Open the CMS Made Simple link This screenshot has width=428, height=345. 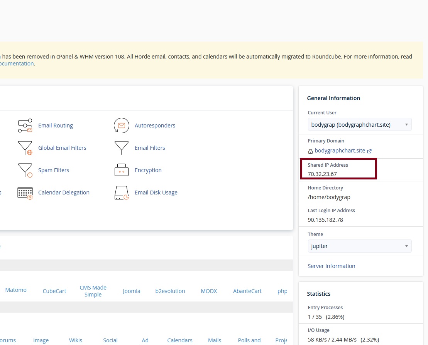[x=93, y=291]
